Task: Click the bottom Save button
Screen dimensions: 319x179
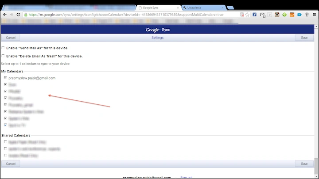Action: click(x=304, y=164)
